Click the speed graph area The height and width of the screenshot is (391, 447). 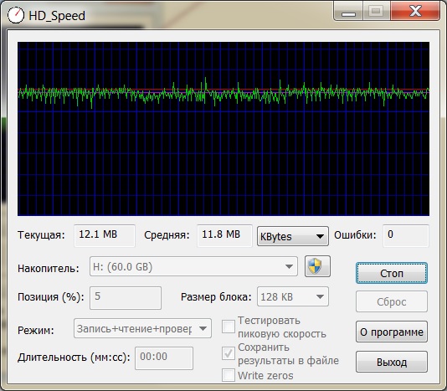coord(223,129)
